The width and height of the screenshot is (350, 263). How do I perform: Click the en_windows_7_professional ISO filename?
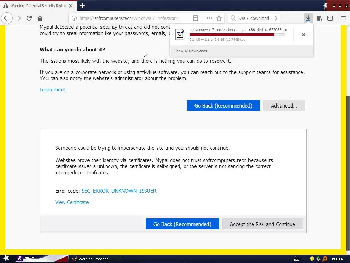[x=238, y=30]
